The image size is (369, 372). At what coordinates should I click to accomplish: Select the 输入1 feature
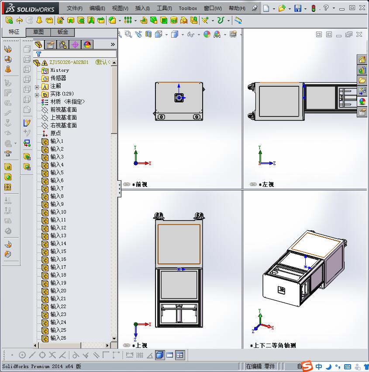pos(57,141)
